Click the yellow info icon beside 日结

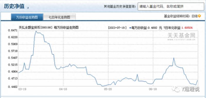click(199, 16)
